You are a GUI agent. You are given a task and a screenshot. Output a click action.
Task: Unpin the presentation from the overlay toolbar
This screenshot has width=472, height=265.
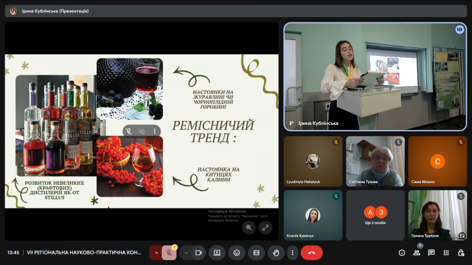tap(129, 131)
